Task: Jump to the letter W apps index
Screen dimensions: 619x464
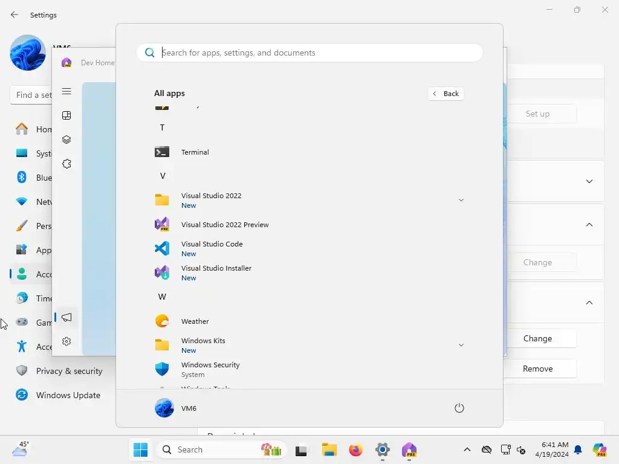Action: click(162, 297)
